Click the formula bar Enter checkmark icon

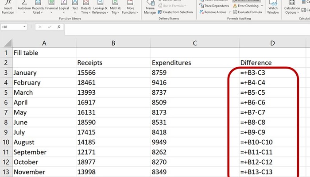[50, 27]
